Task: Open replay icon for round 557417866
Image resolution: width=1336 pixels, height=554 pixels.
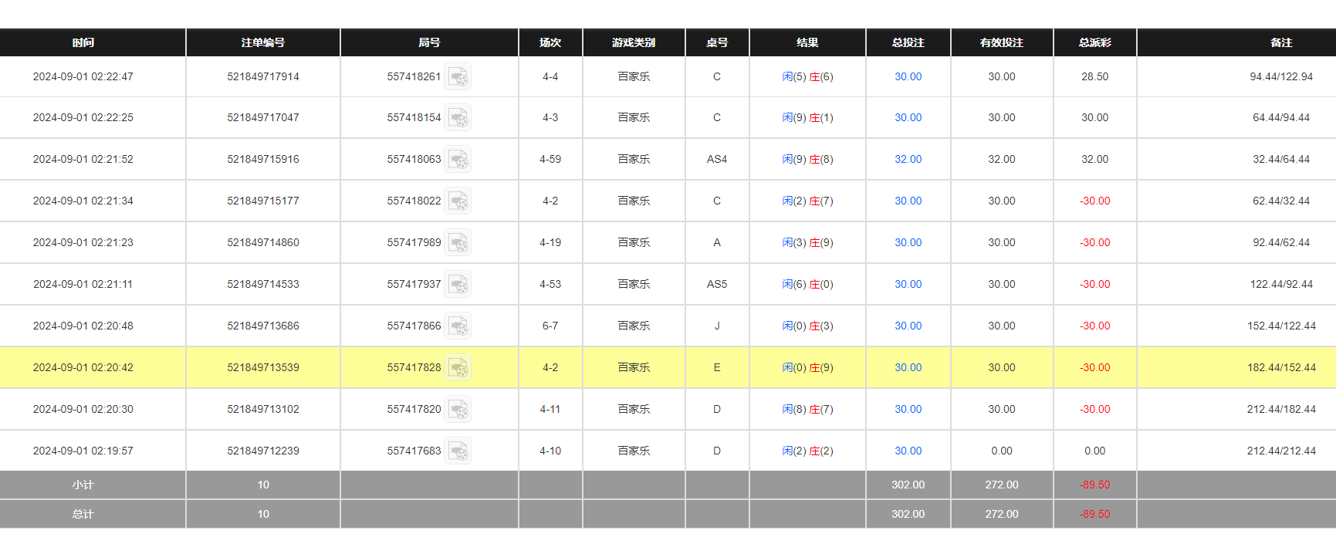Action: tap(458, 326)
